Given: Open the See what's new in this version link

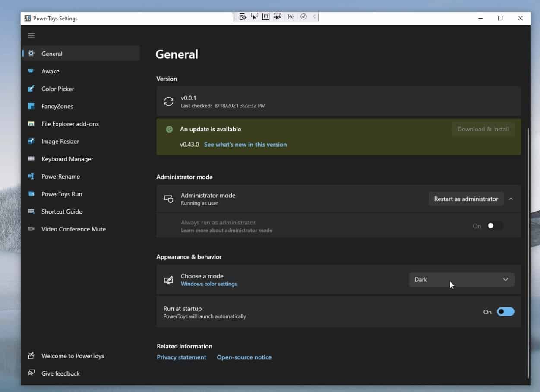Looking at the screenshot, I should tap(245, 145).
